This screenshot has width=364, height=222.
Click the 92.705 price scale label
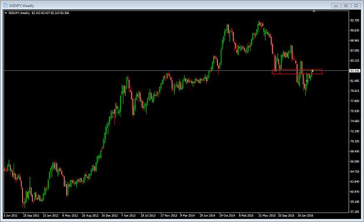(x=355, y=20)
